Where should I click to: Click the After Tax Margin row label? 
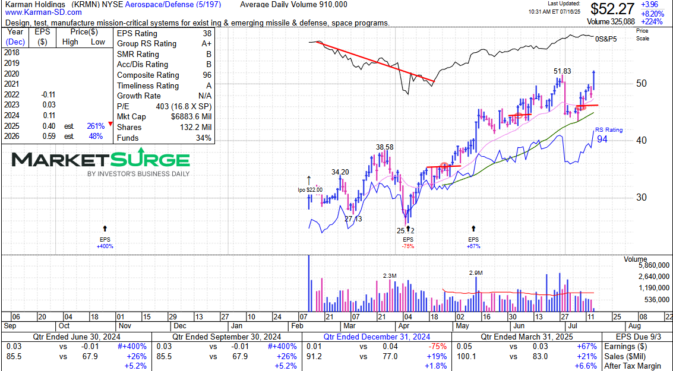(634, 366)
